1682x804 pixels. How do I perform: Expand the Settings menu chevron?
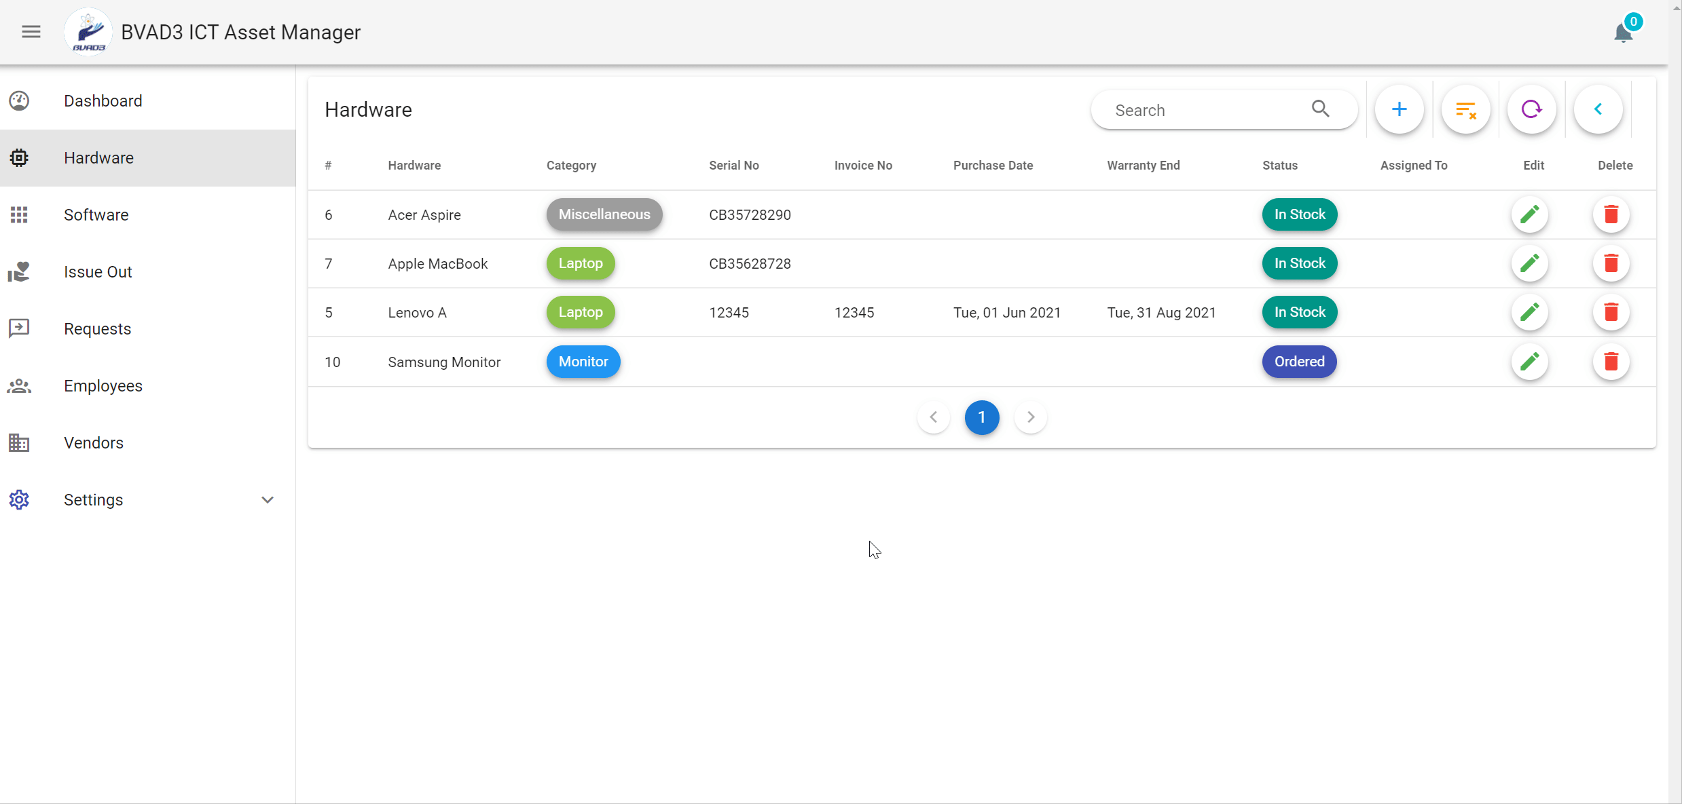[268, 500]
